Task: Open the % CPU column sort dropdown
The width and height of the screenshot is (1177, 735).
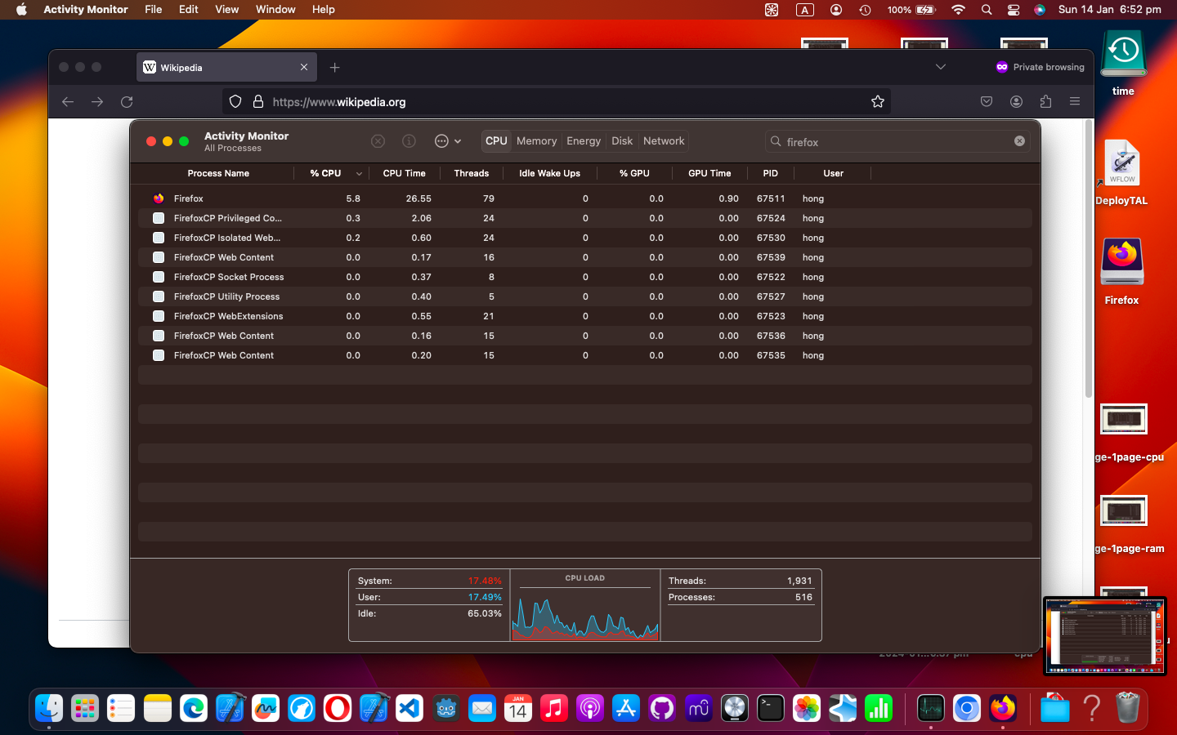Action: tap(360, 173)
